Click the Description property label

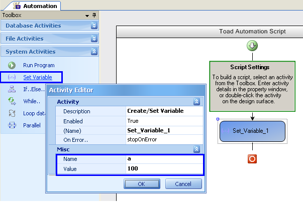tap(77, 111)
